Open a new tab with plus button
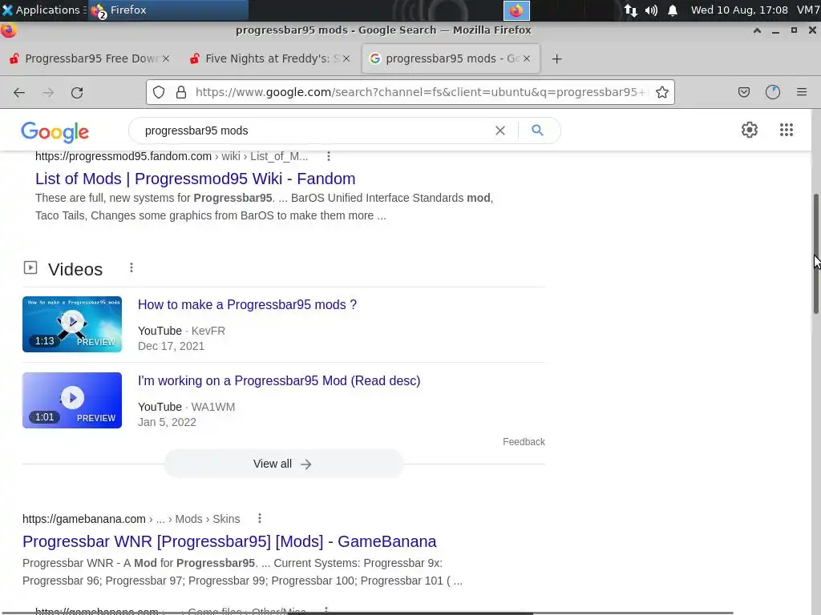The height and width of the screenshot is (615, 821). [x=556, y=59]
